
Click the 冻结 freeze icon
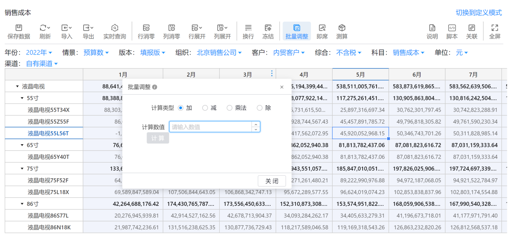click(x=268, y=28)
